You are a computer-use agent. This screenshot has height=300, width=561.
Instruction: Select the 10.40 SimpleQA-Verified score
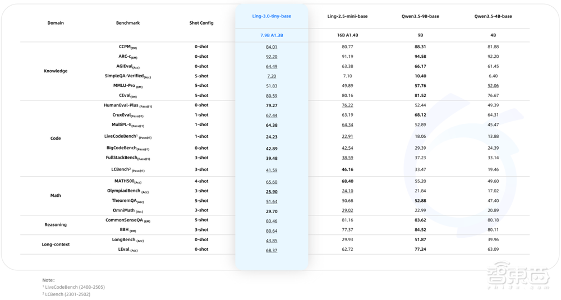(420, 76)
